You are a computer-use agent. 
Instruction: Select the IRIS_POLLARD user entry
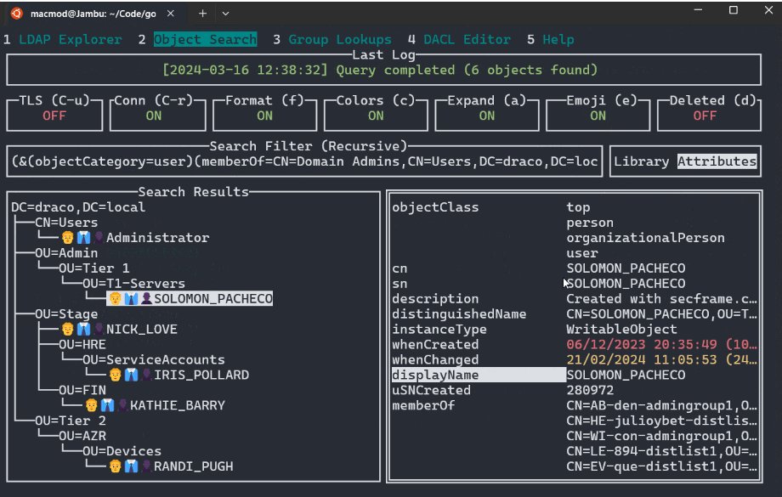(201, 375)
